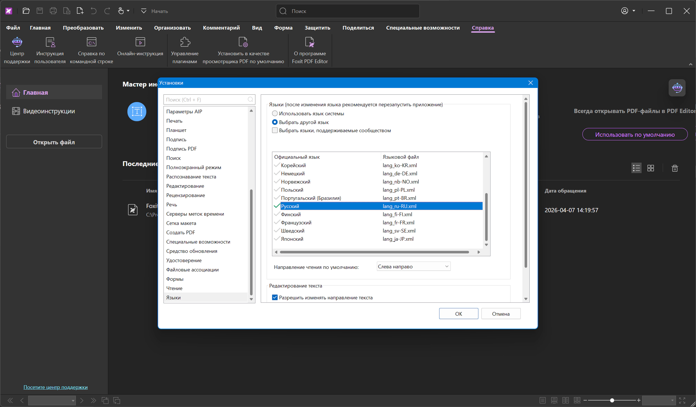The height and width of the screenshot is (407, 696).
Task: Select 'Использовать язык системы' radio button
Action: 275,114
